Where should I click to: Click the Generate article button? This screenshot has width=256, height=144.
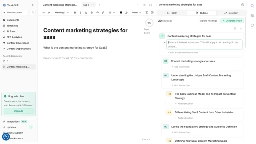[x=232, y=21]
